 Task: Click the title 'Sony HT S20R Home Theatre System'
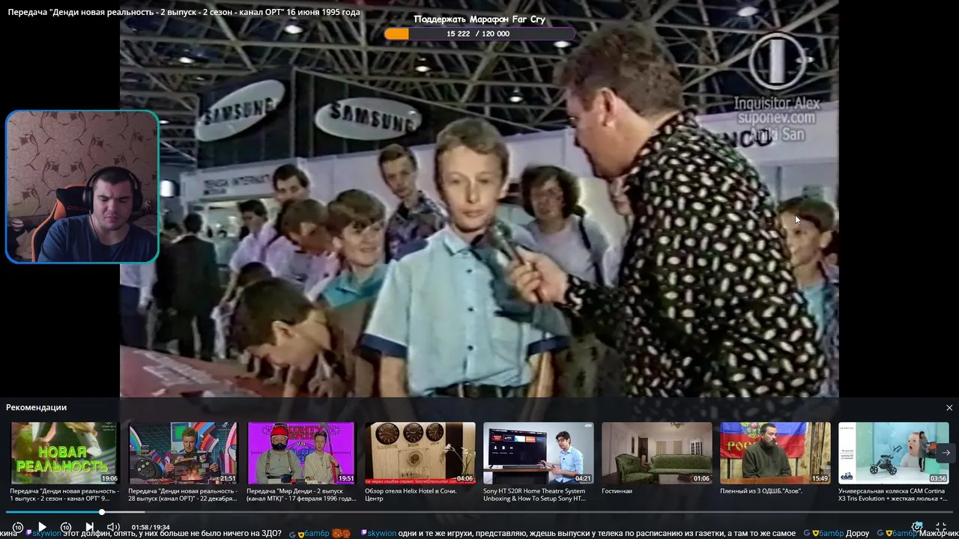point(534,495)
